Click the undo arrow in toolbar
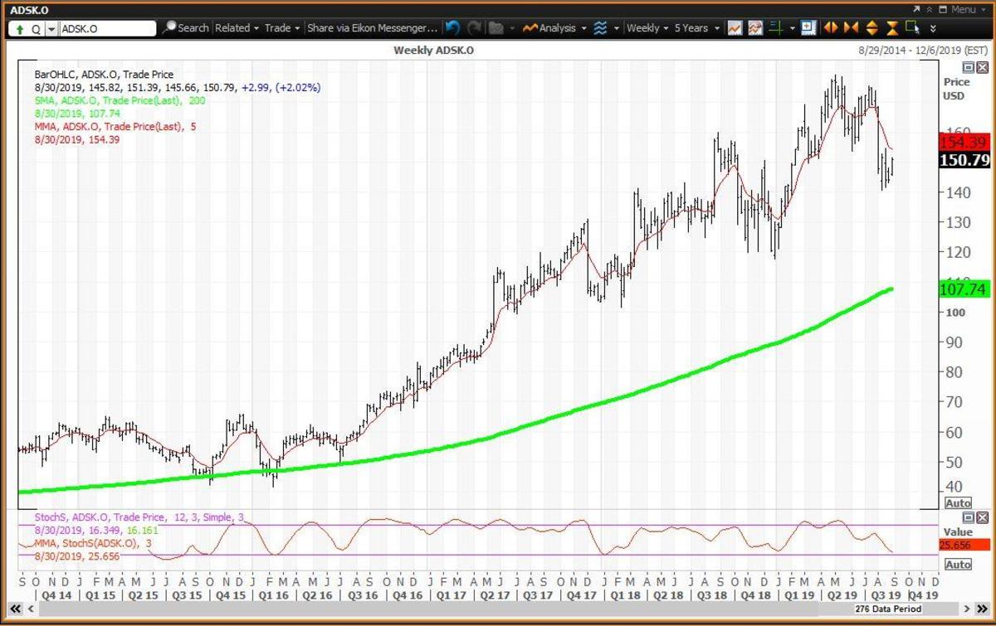Viewport: 996px width, 626px height. (x=452, y=28)
